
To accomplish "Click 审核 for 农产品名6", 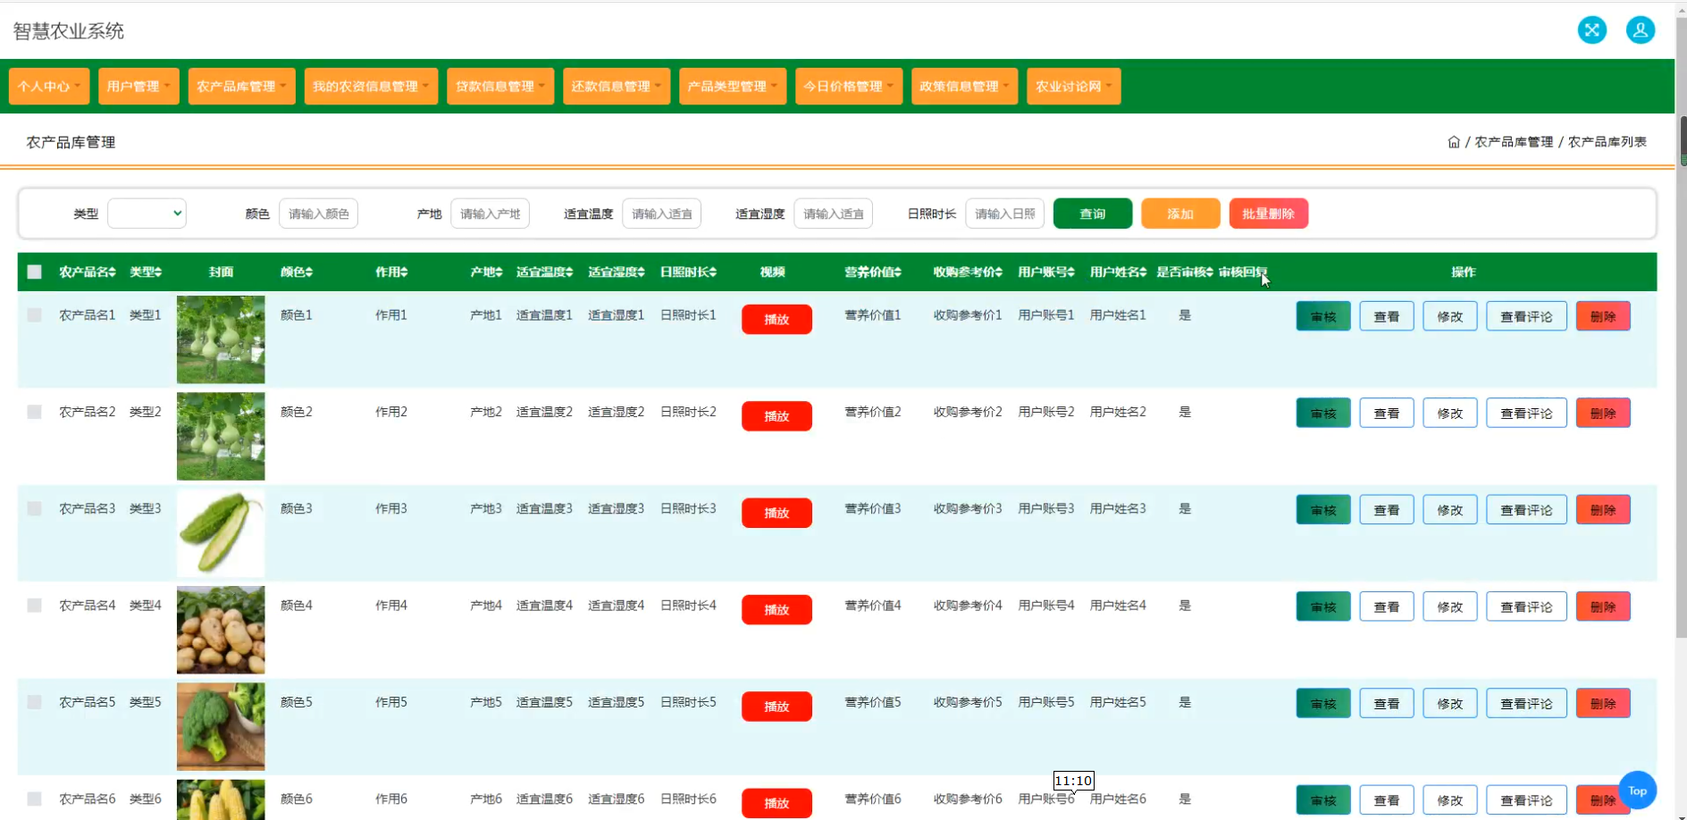I will pos(1323,800).
